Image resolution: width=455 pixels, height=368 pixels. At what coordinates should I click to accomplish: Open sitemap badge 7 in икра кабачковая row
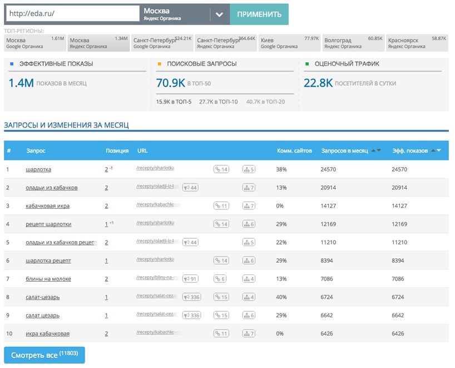tap(249, 334)
